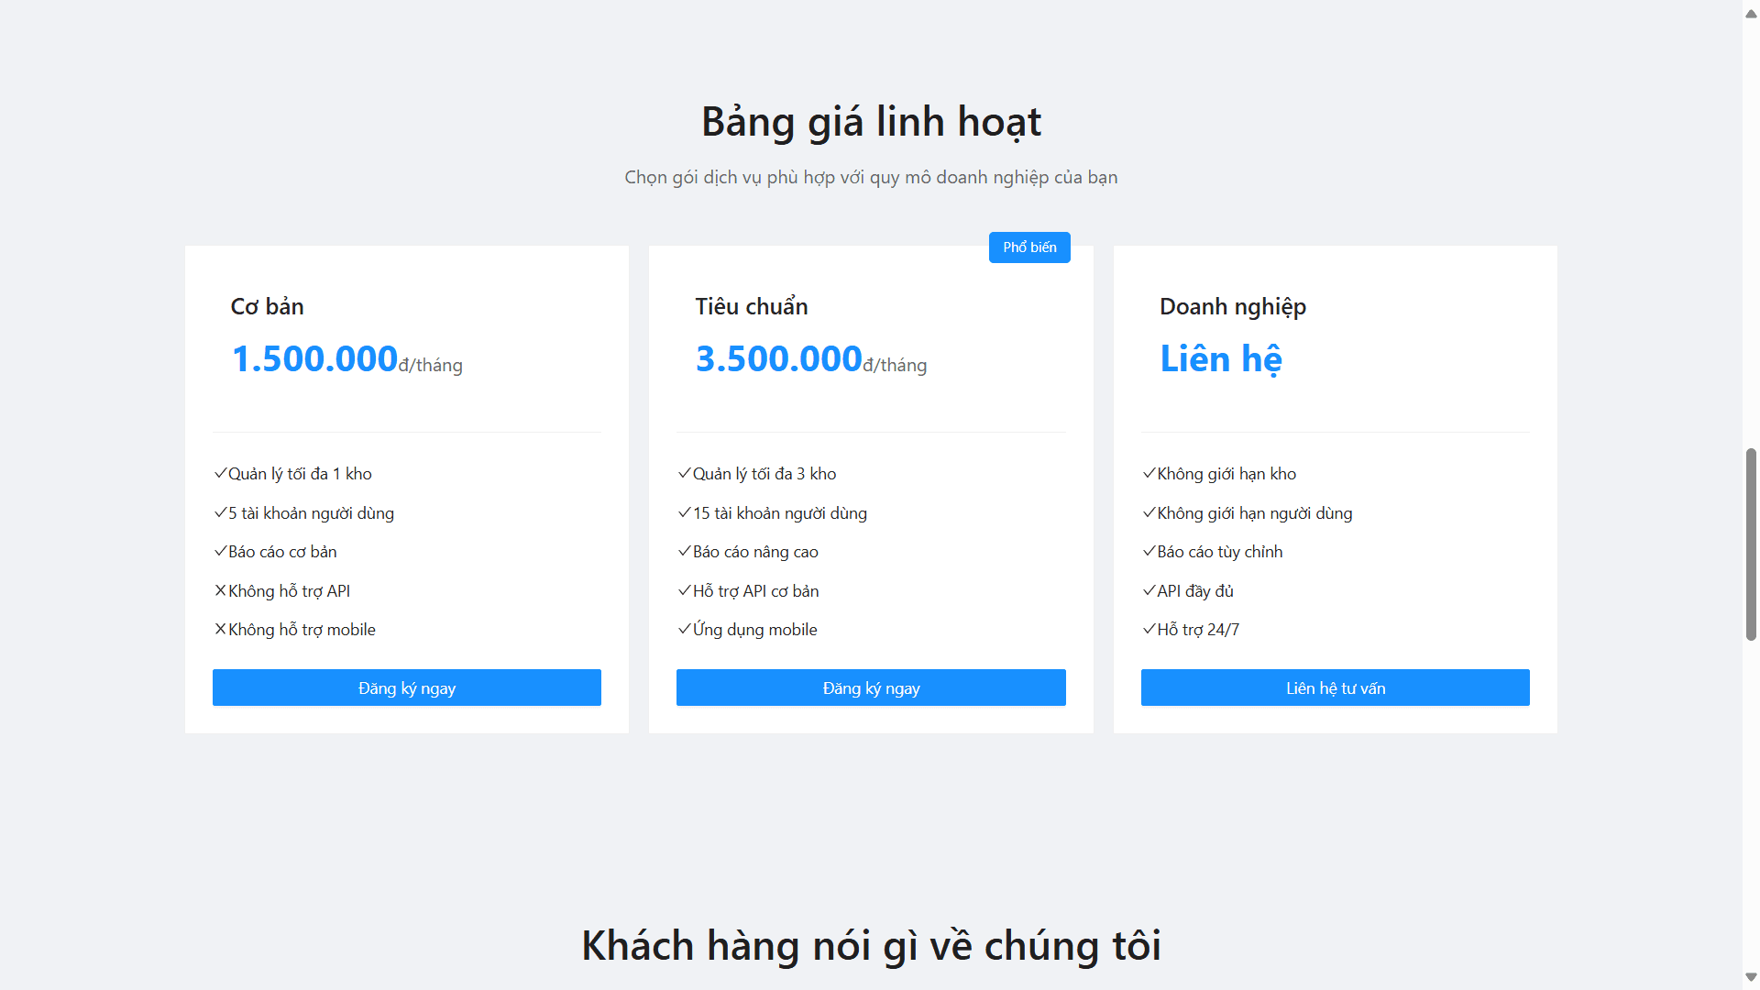
Task: Click X icon next to 'Không hỗ trợ API'
Action: click(220, 591)
